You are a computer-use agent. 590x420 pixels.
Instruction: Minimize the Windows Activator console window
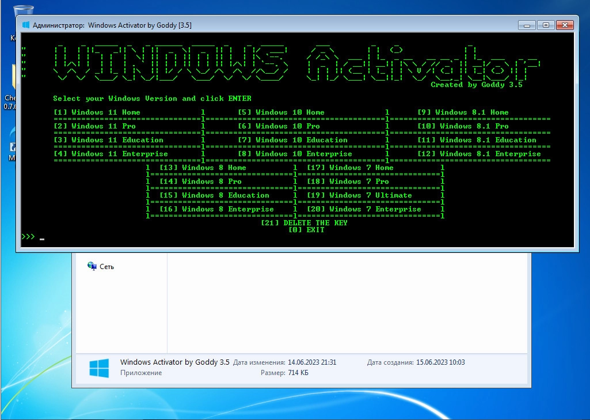pyautogui.click(x=527, y=25)
